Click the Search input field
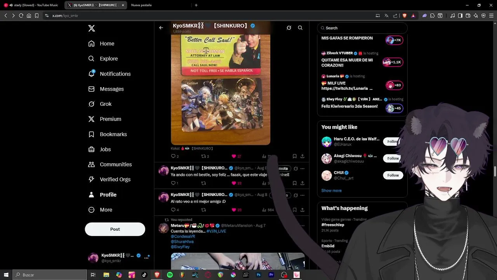 (362, 28)
